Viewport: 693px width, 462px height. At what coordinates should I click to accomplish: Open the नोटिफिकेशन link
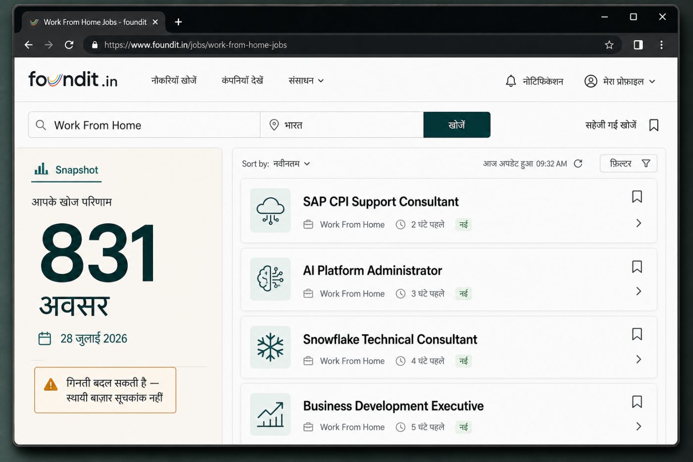click(x=543, y=81)
